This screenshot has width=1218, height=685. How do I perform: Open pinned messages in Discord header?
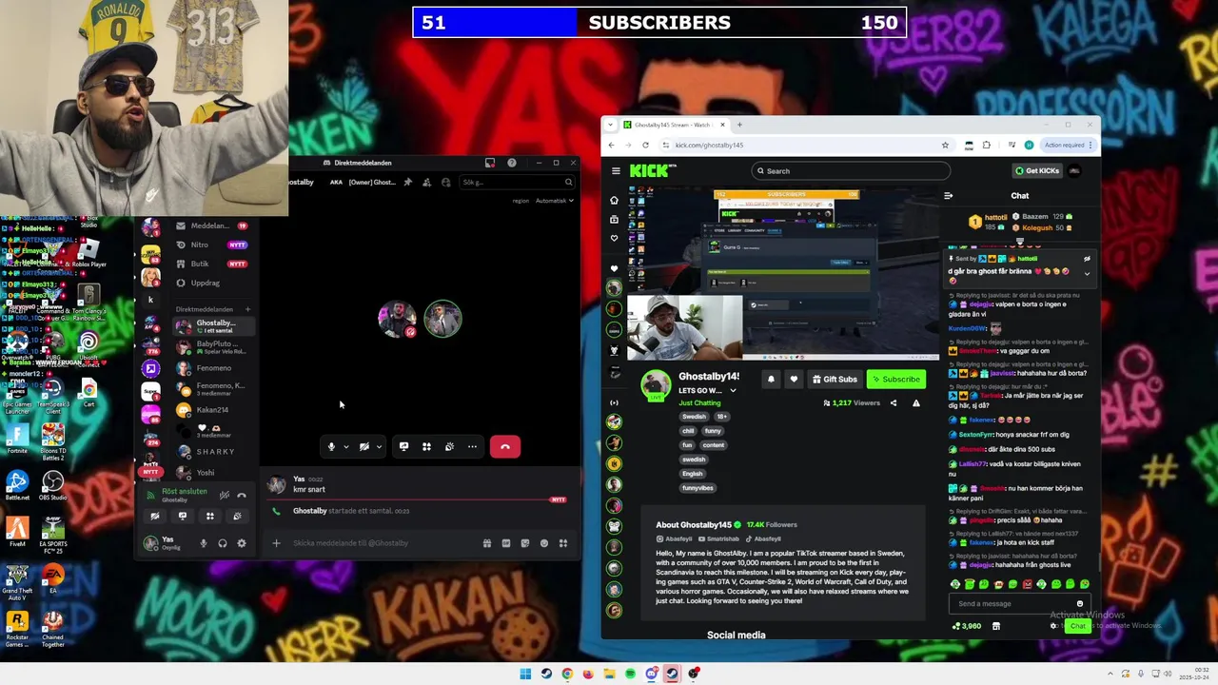pos(407,182)
